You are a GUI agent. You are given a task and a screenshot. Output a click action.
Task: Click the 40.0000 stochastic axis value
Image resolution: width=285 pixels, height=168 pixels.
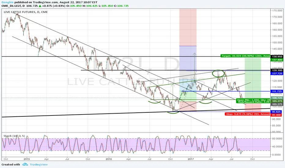pos(277,147)
